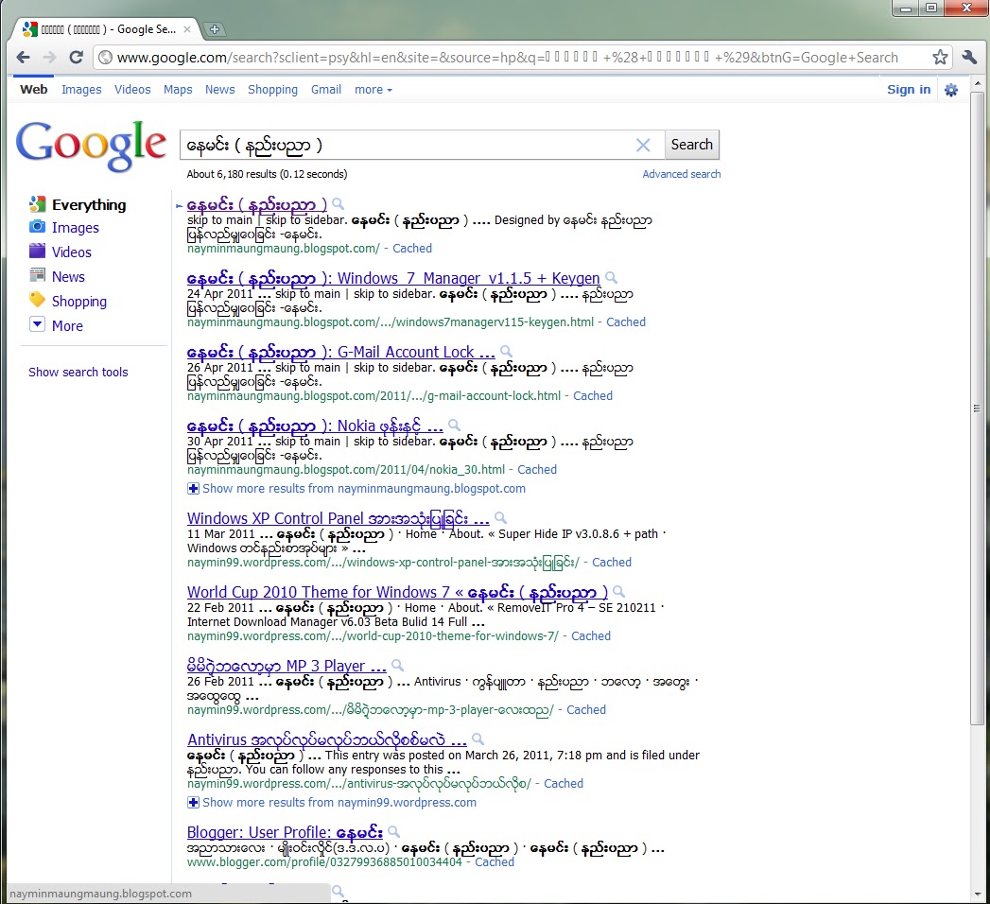The height and width of the screenshot is (904, 990).
Task: Open Antivirus result title link
Action: coord(326,739)
